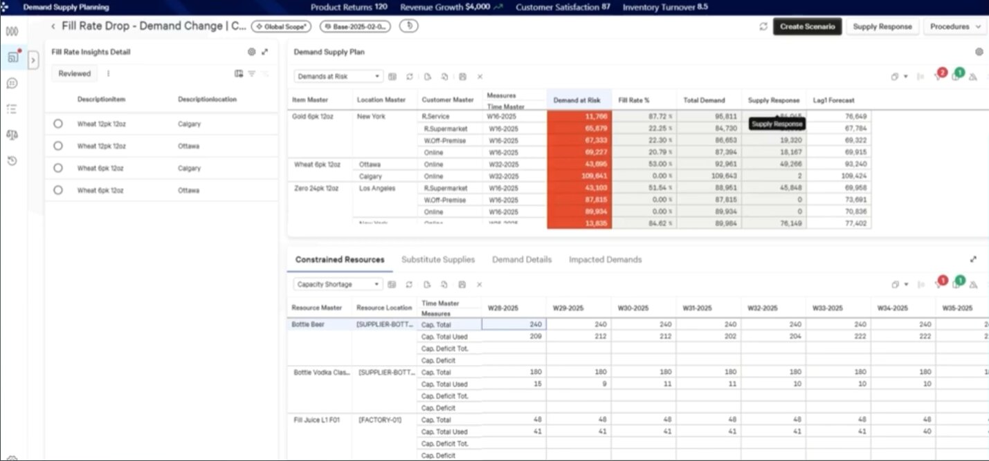
Task: Switch to the Impacted Demands tab
Action: (605, 260)
